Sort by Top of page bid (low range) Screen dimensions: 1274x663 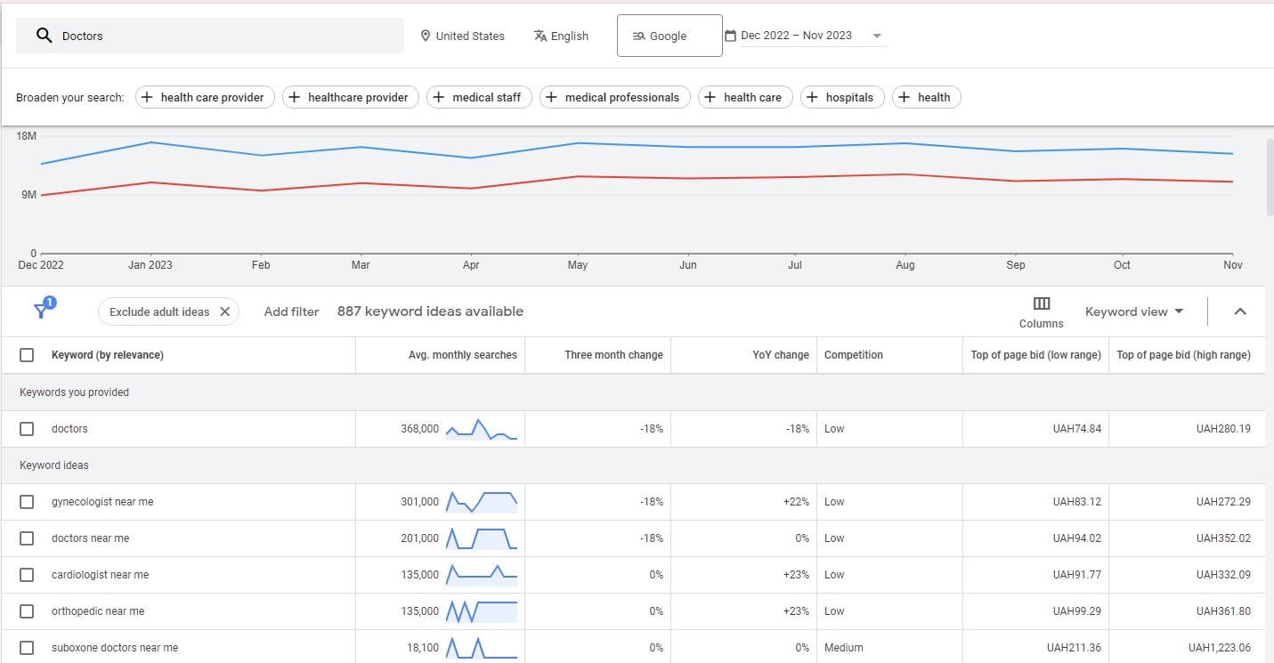(x=1036, y=355)
